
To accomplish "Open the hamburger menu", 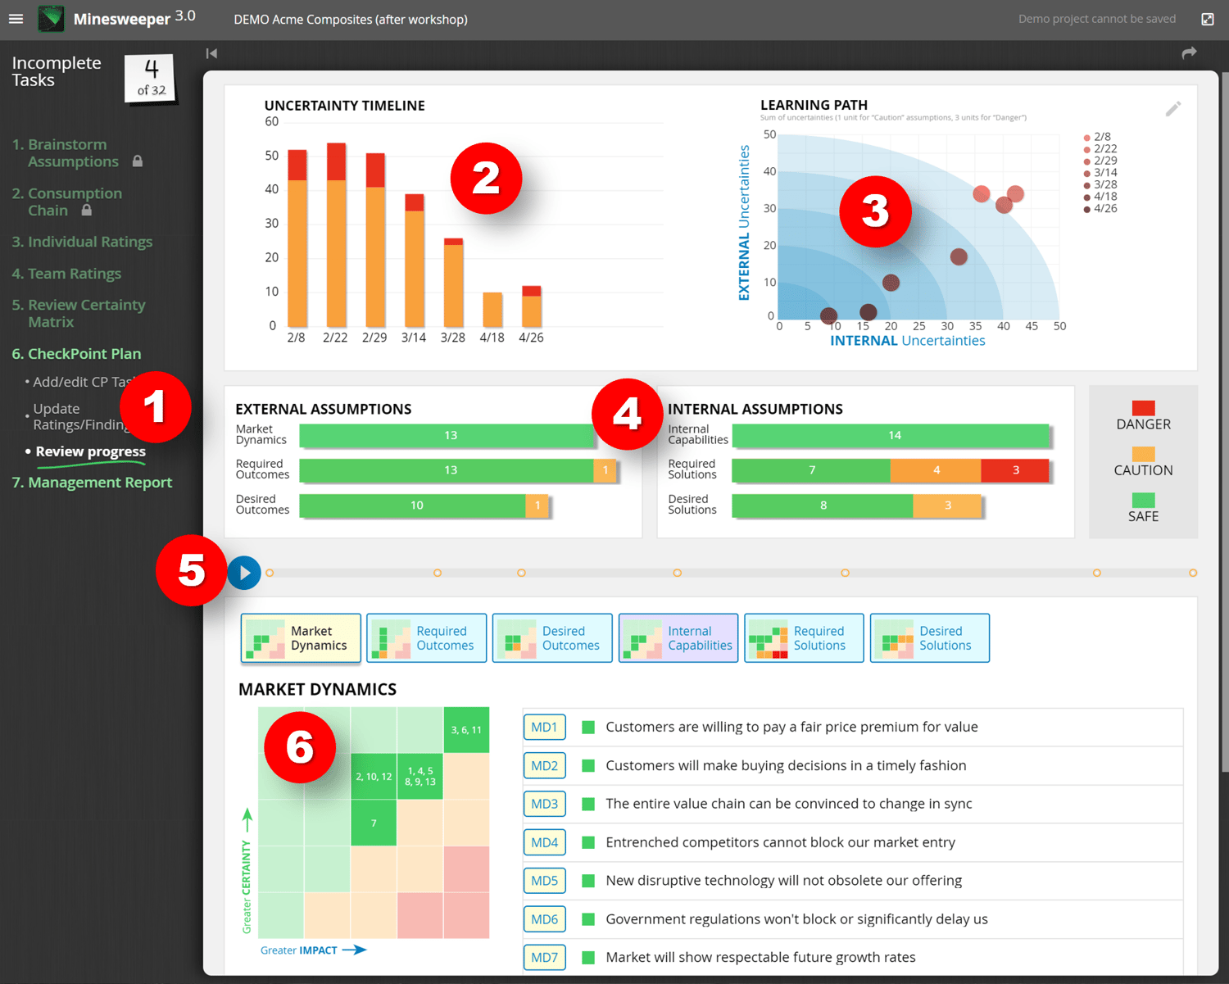I will 16,19.
